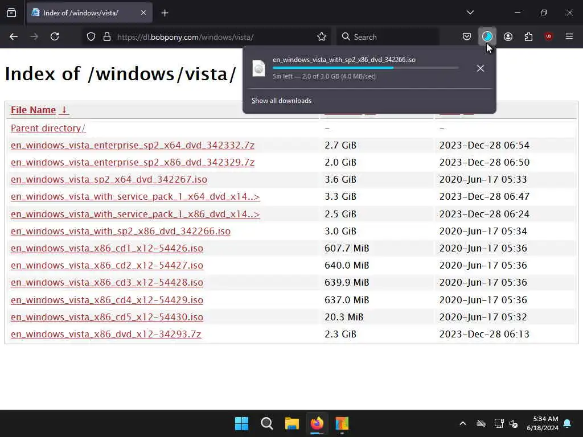Open a new tab
583x437 pixels.
coord(165,13)
